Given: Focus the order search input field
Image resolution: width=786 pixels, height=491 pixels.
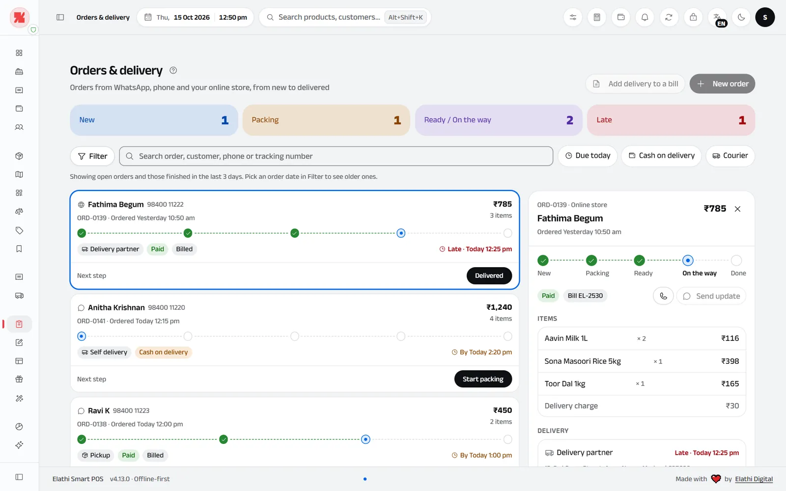Looking at the screenshot, I should (336, 156).
